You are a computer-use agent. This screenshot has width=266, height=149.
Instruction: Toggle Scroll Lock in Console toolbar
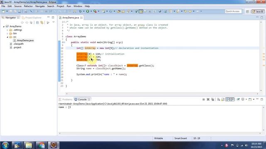point(223,99)
